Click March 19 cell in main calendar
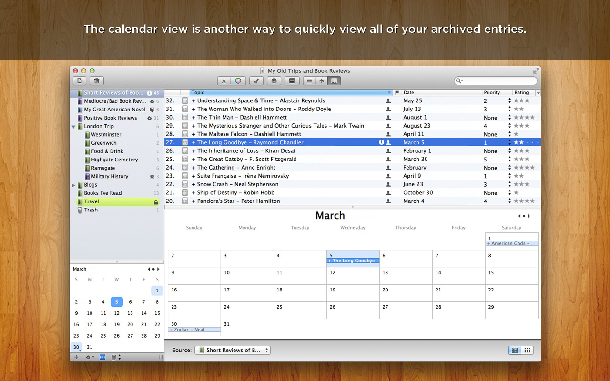The height and width of the screenshot is (381, 610). point(353,293)
